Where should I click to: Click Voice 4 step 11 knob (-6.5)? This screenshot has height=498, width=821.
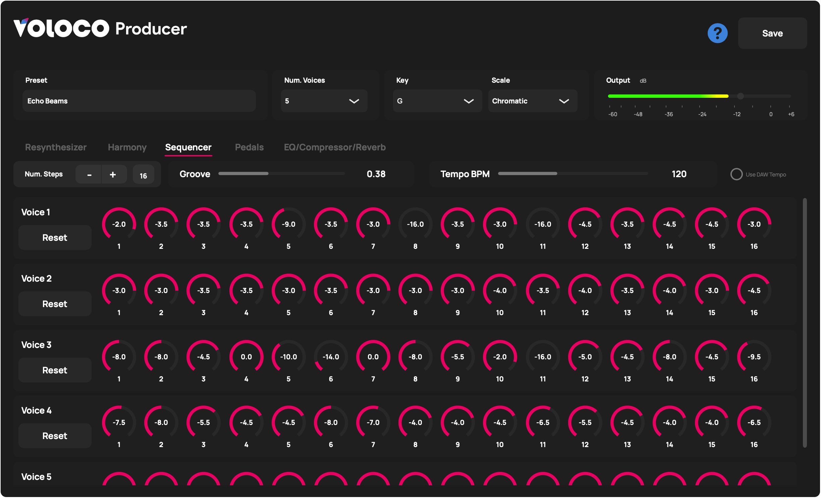[543, 422]
